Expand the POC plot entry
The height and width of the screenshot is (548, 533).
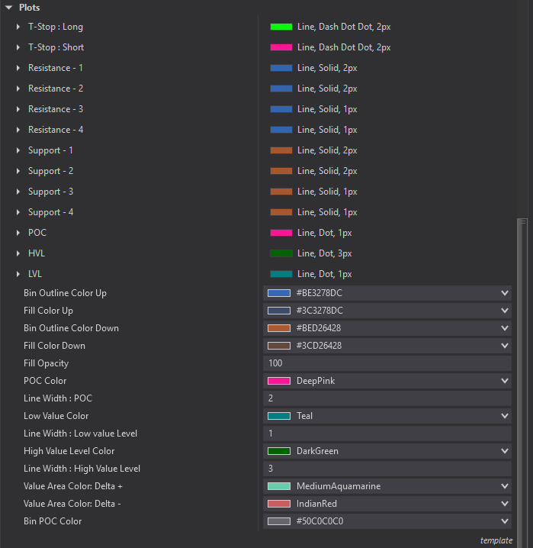[x=18, y=233]
